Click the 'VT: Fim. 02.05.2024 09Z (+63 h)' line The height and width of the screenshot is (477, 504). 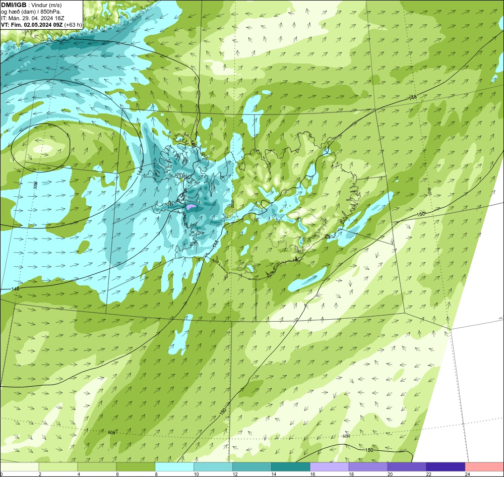41,25
